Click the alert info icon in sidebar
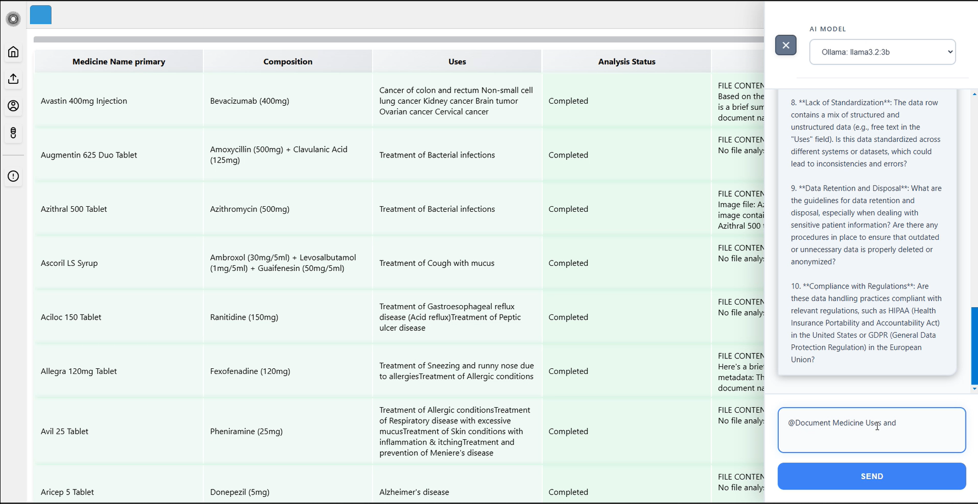 pyautogui.click(x=13, y=176)
